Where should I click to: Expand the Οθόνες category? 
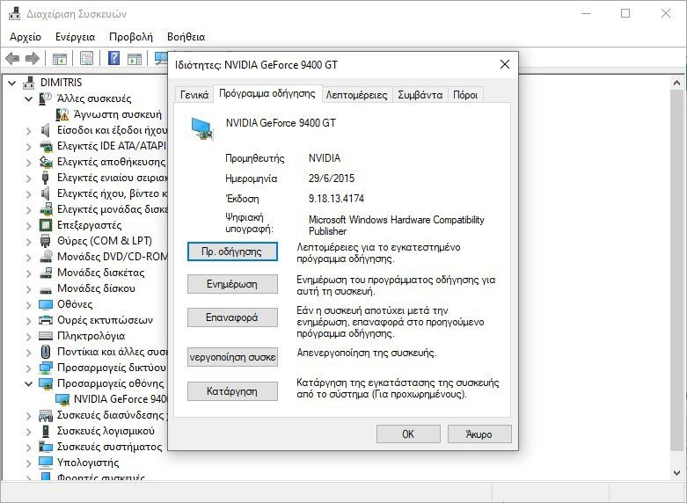coord(29,304)
